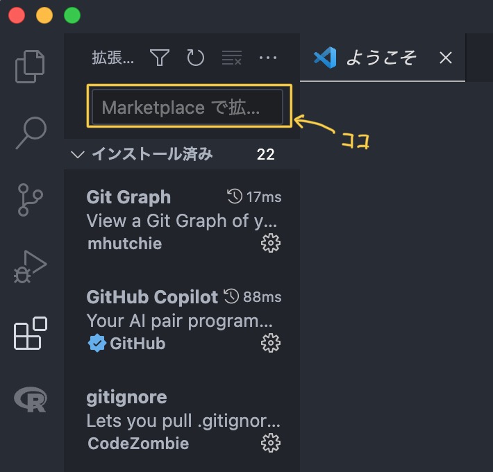Click the filter extensions funnel icon

click(160, 58)
